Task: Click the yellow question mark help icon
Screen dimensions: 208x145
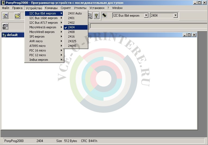Action: click(x=96, y=16)
